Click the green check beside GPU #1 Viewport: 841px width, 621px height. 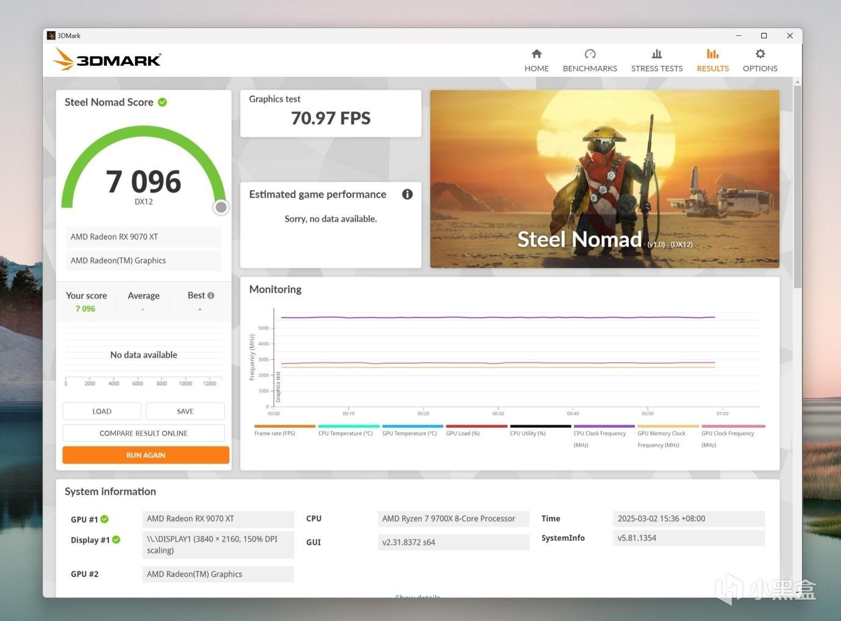pos(104,519)
